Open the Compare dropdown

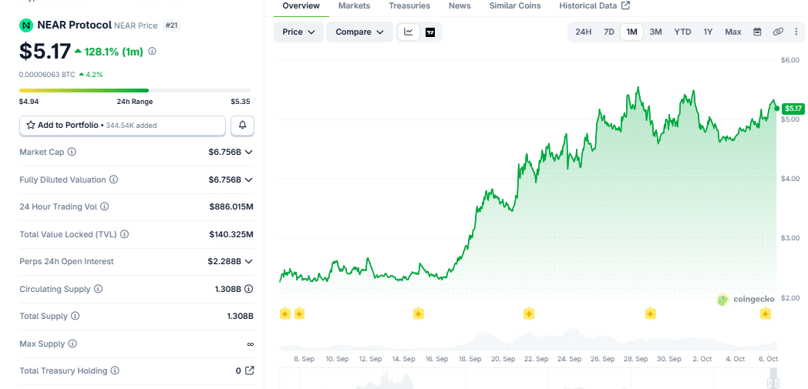[360, 32]
